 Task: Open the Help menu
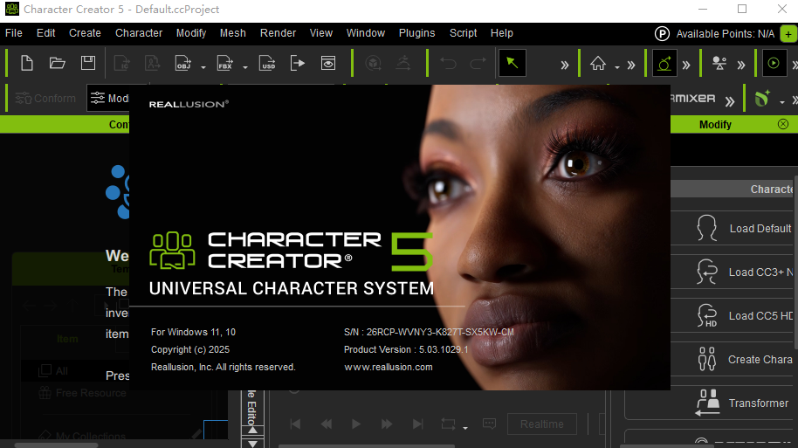click(502, 33)
